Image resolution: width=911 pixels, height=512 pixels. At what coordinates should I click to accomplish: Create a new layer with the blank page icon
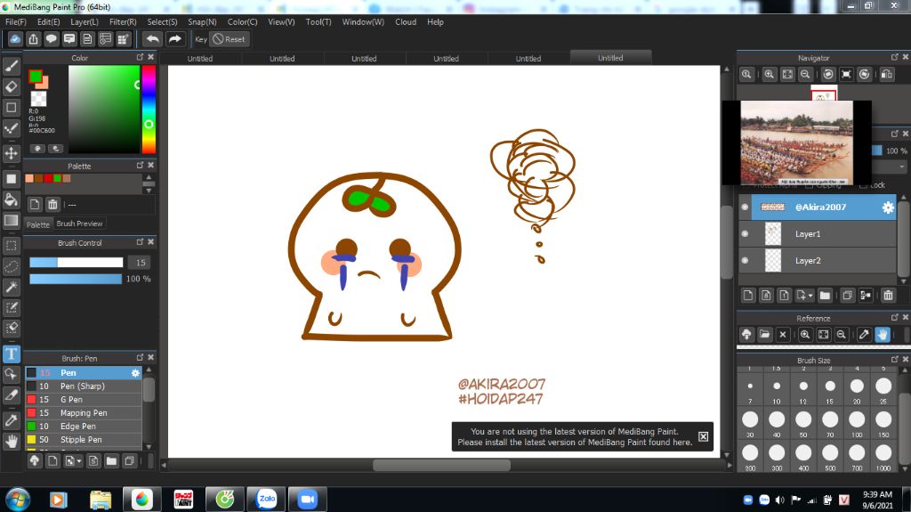(748, 296)
